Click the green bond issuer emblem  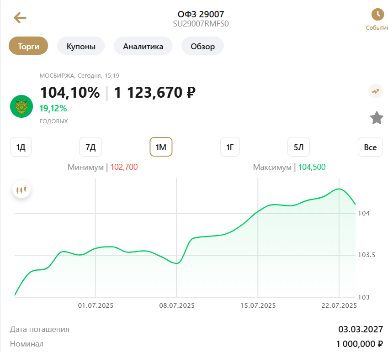pyautogui.click(x=21, y=106)
